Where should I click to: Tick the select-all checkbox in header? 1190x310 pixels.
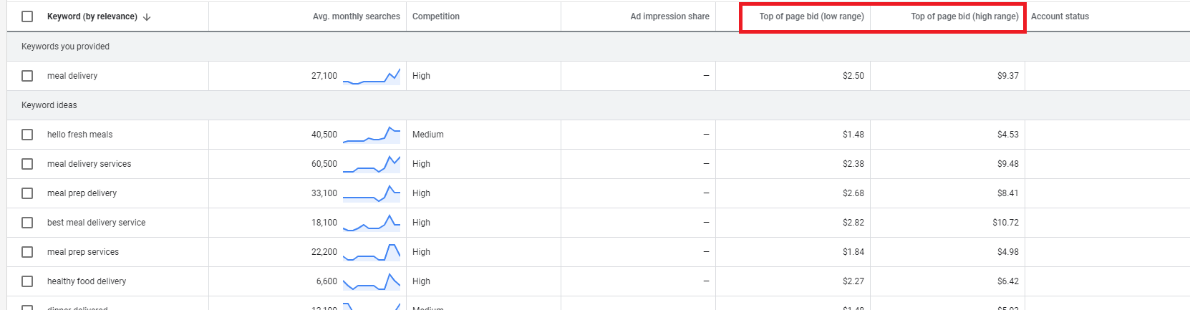point(27,16)
